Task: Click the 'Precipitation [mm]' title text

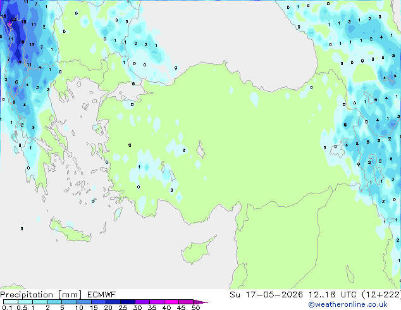Action: (x=41, y=295)
